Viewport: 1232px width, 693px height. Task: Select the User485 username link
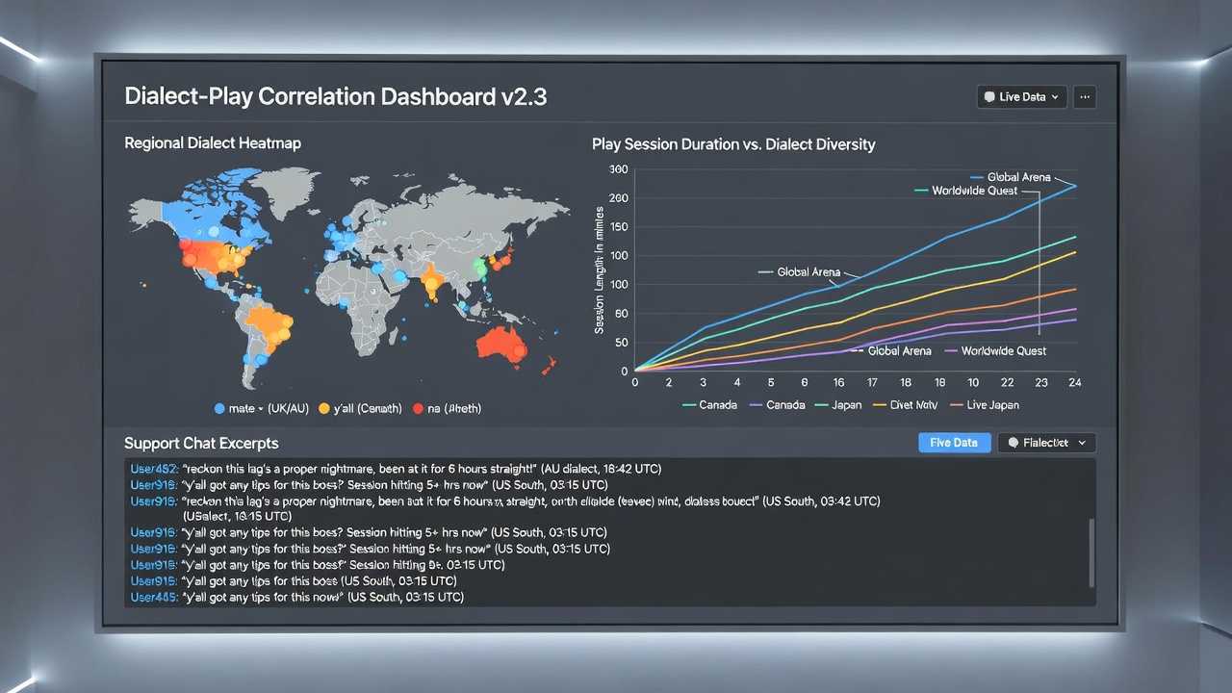coord(152,598)
